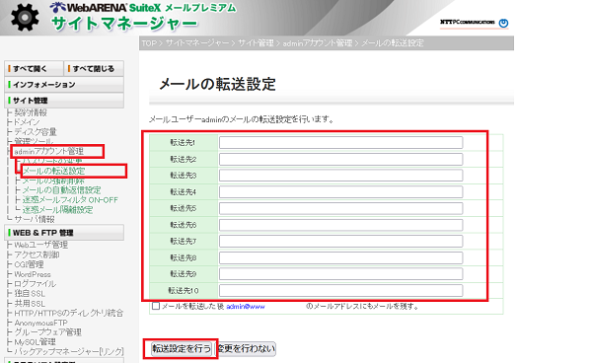Viewport: 592px width, 363px height.
Task: Open メールの強制削除 in the sidebar
Action: pos(53,181)
